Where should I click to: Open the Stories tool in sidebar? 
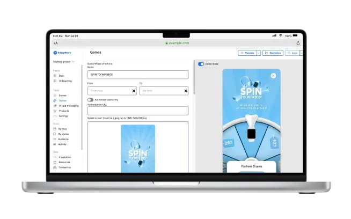pos(62,96)
